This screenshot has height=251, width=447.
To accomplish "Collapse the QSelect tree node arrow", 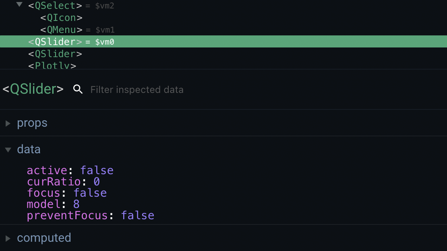I will (19, 4).
